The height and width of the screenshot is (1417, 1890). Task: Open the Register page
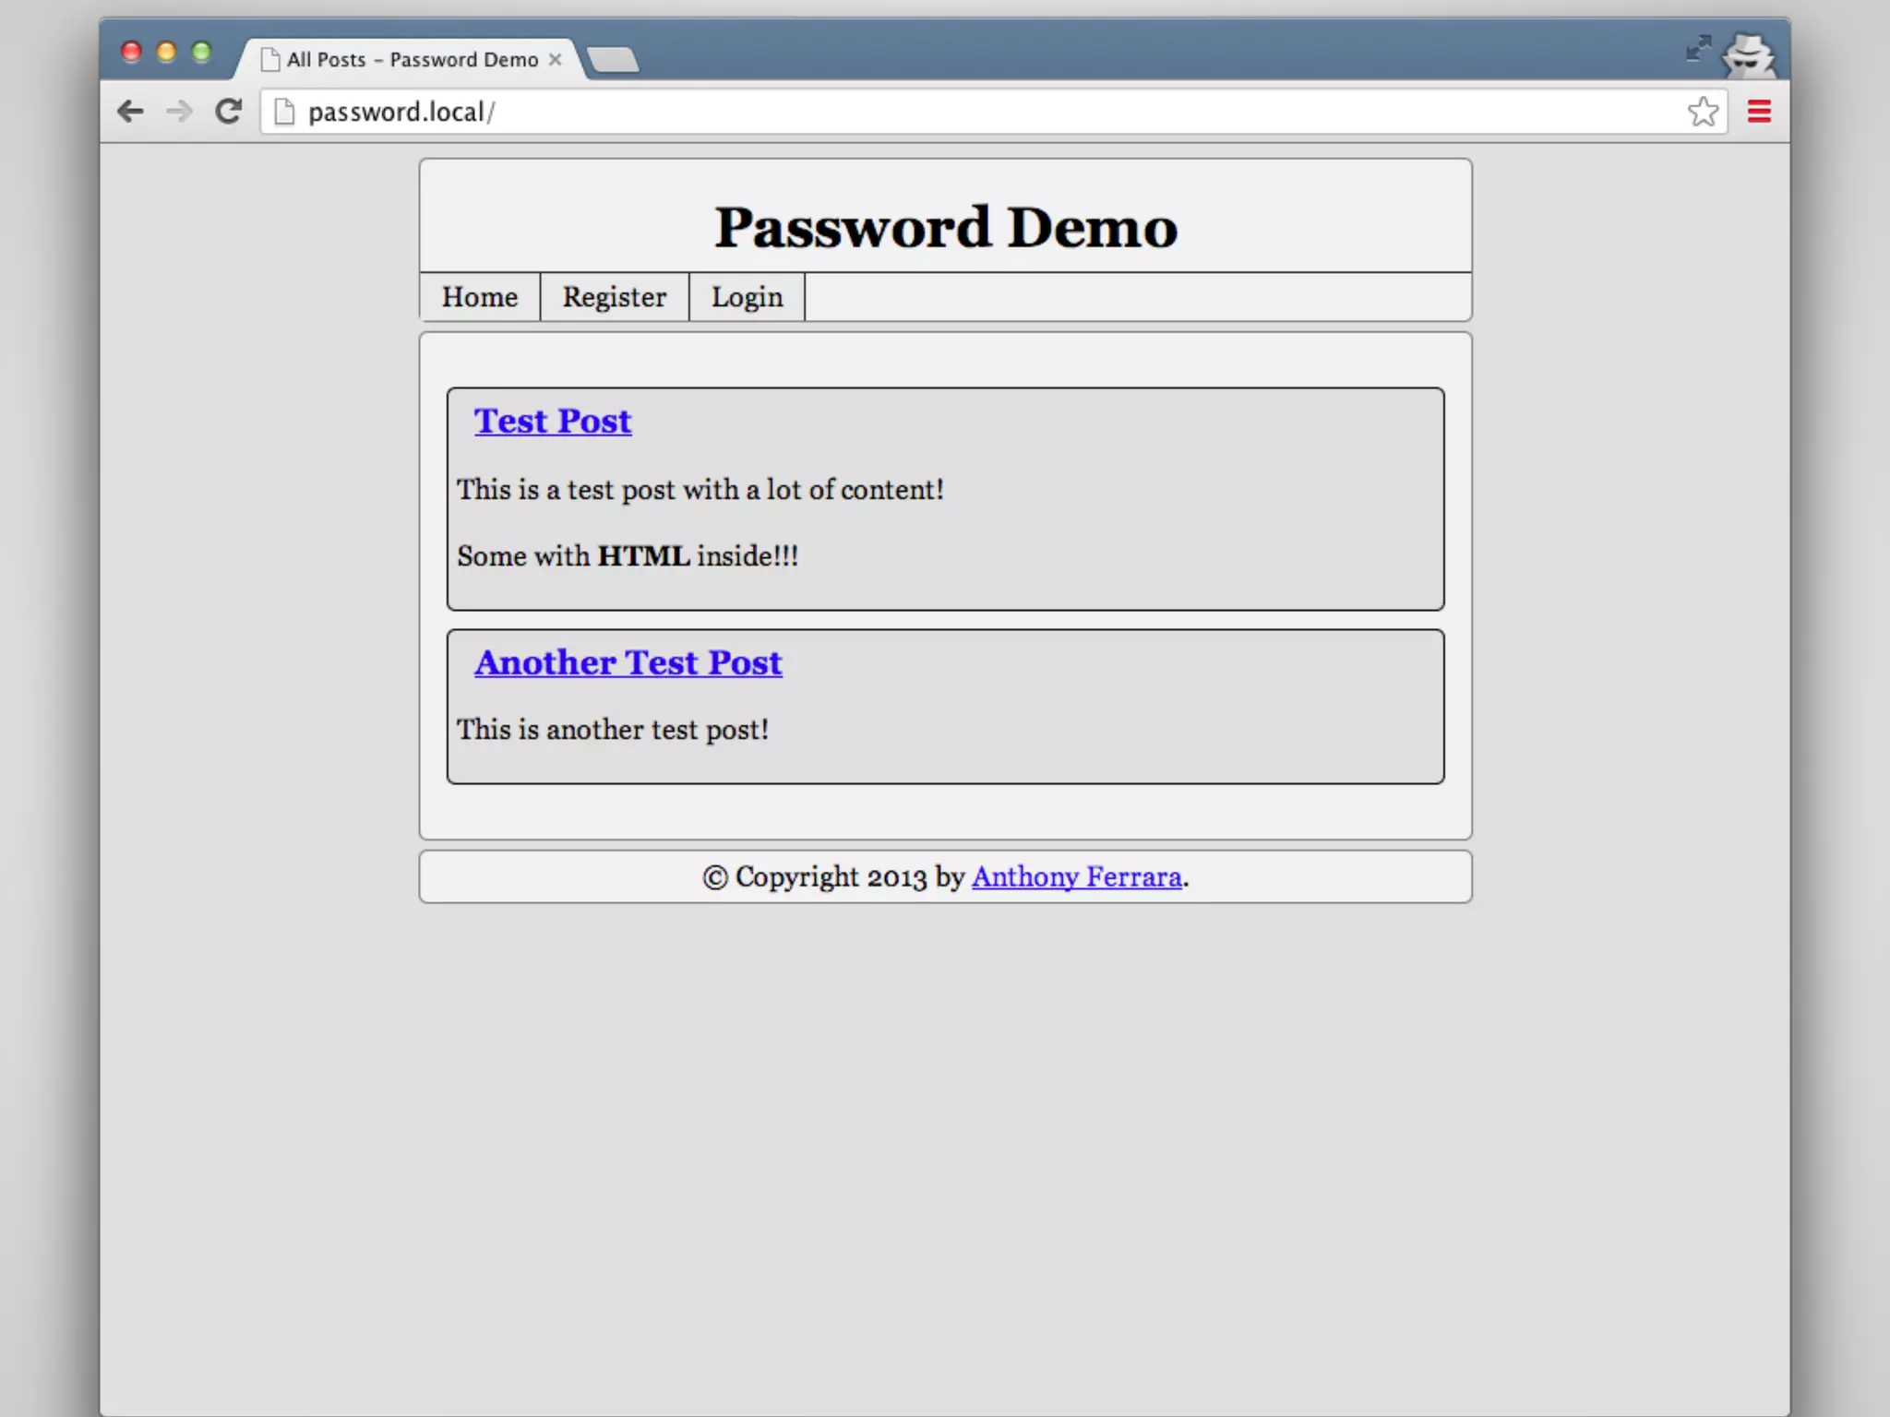614,297
